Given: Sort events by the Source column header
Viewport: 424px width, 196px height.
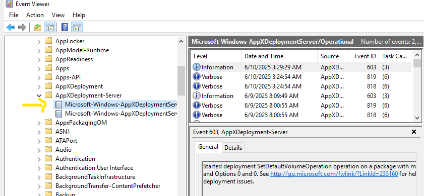Looking at the screenshot, I should (333, 56).
